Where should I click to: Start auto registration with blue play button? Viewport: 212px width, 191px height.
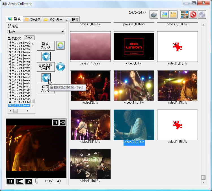click(x=60, y=67)
